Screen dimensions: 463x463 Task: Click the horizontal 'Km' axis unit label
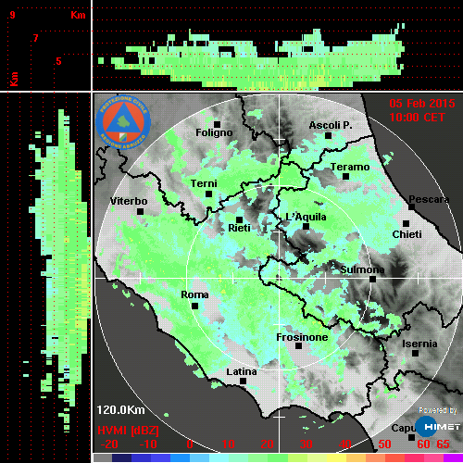(78, 15)
